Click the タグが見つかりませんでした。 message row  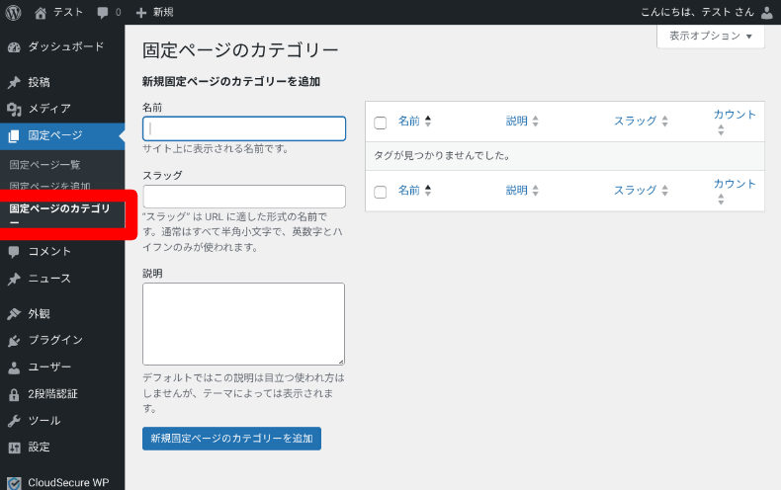pyautogui.click(x=564, y=156)
